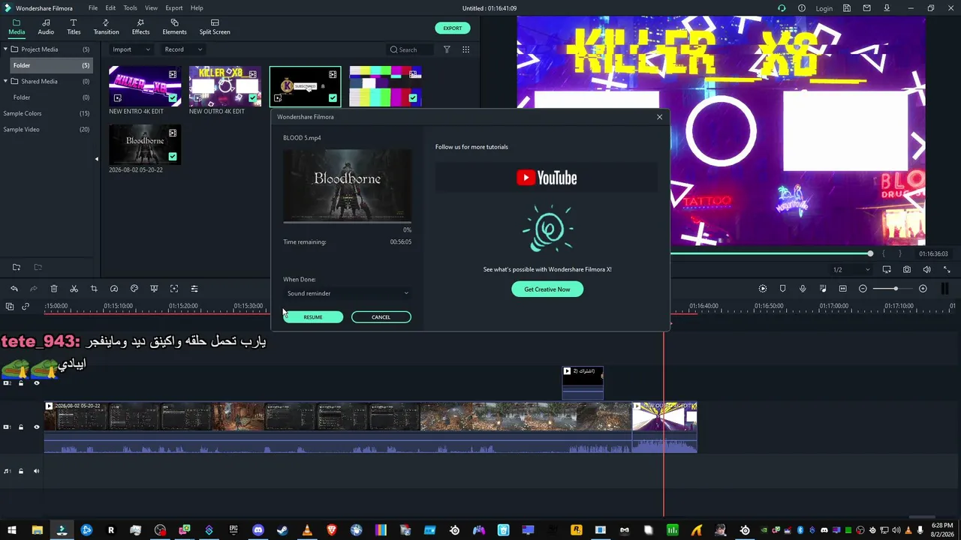Image resolution: width=961 pixels, height=540 pixels.
Task: Add a new folder in the media panel
Action: tap(17, 267)
